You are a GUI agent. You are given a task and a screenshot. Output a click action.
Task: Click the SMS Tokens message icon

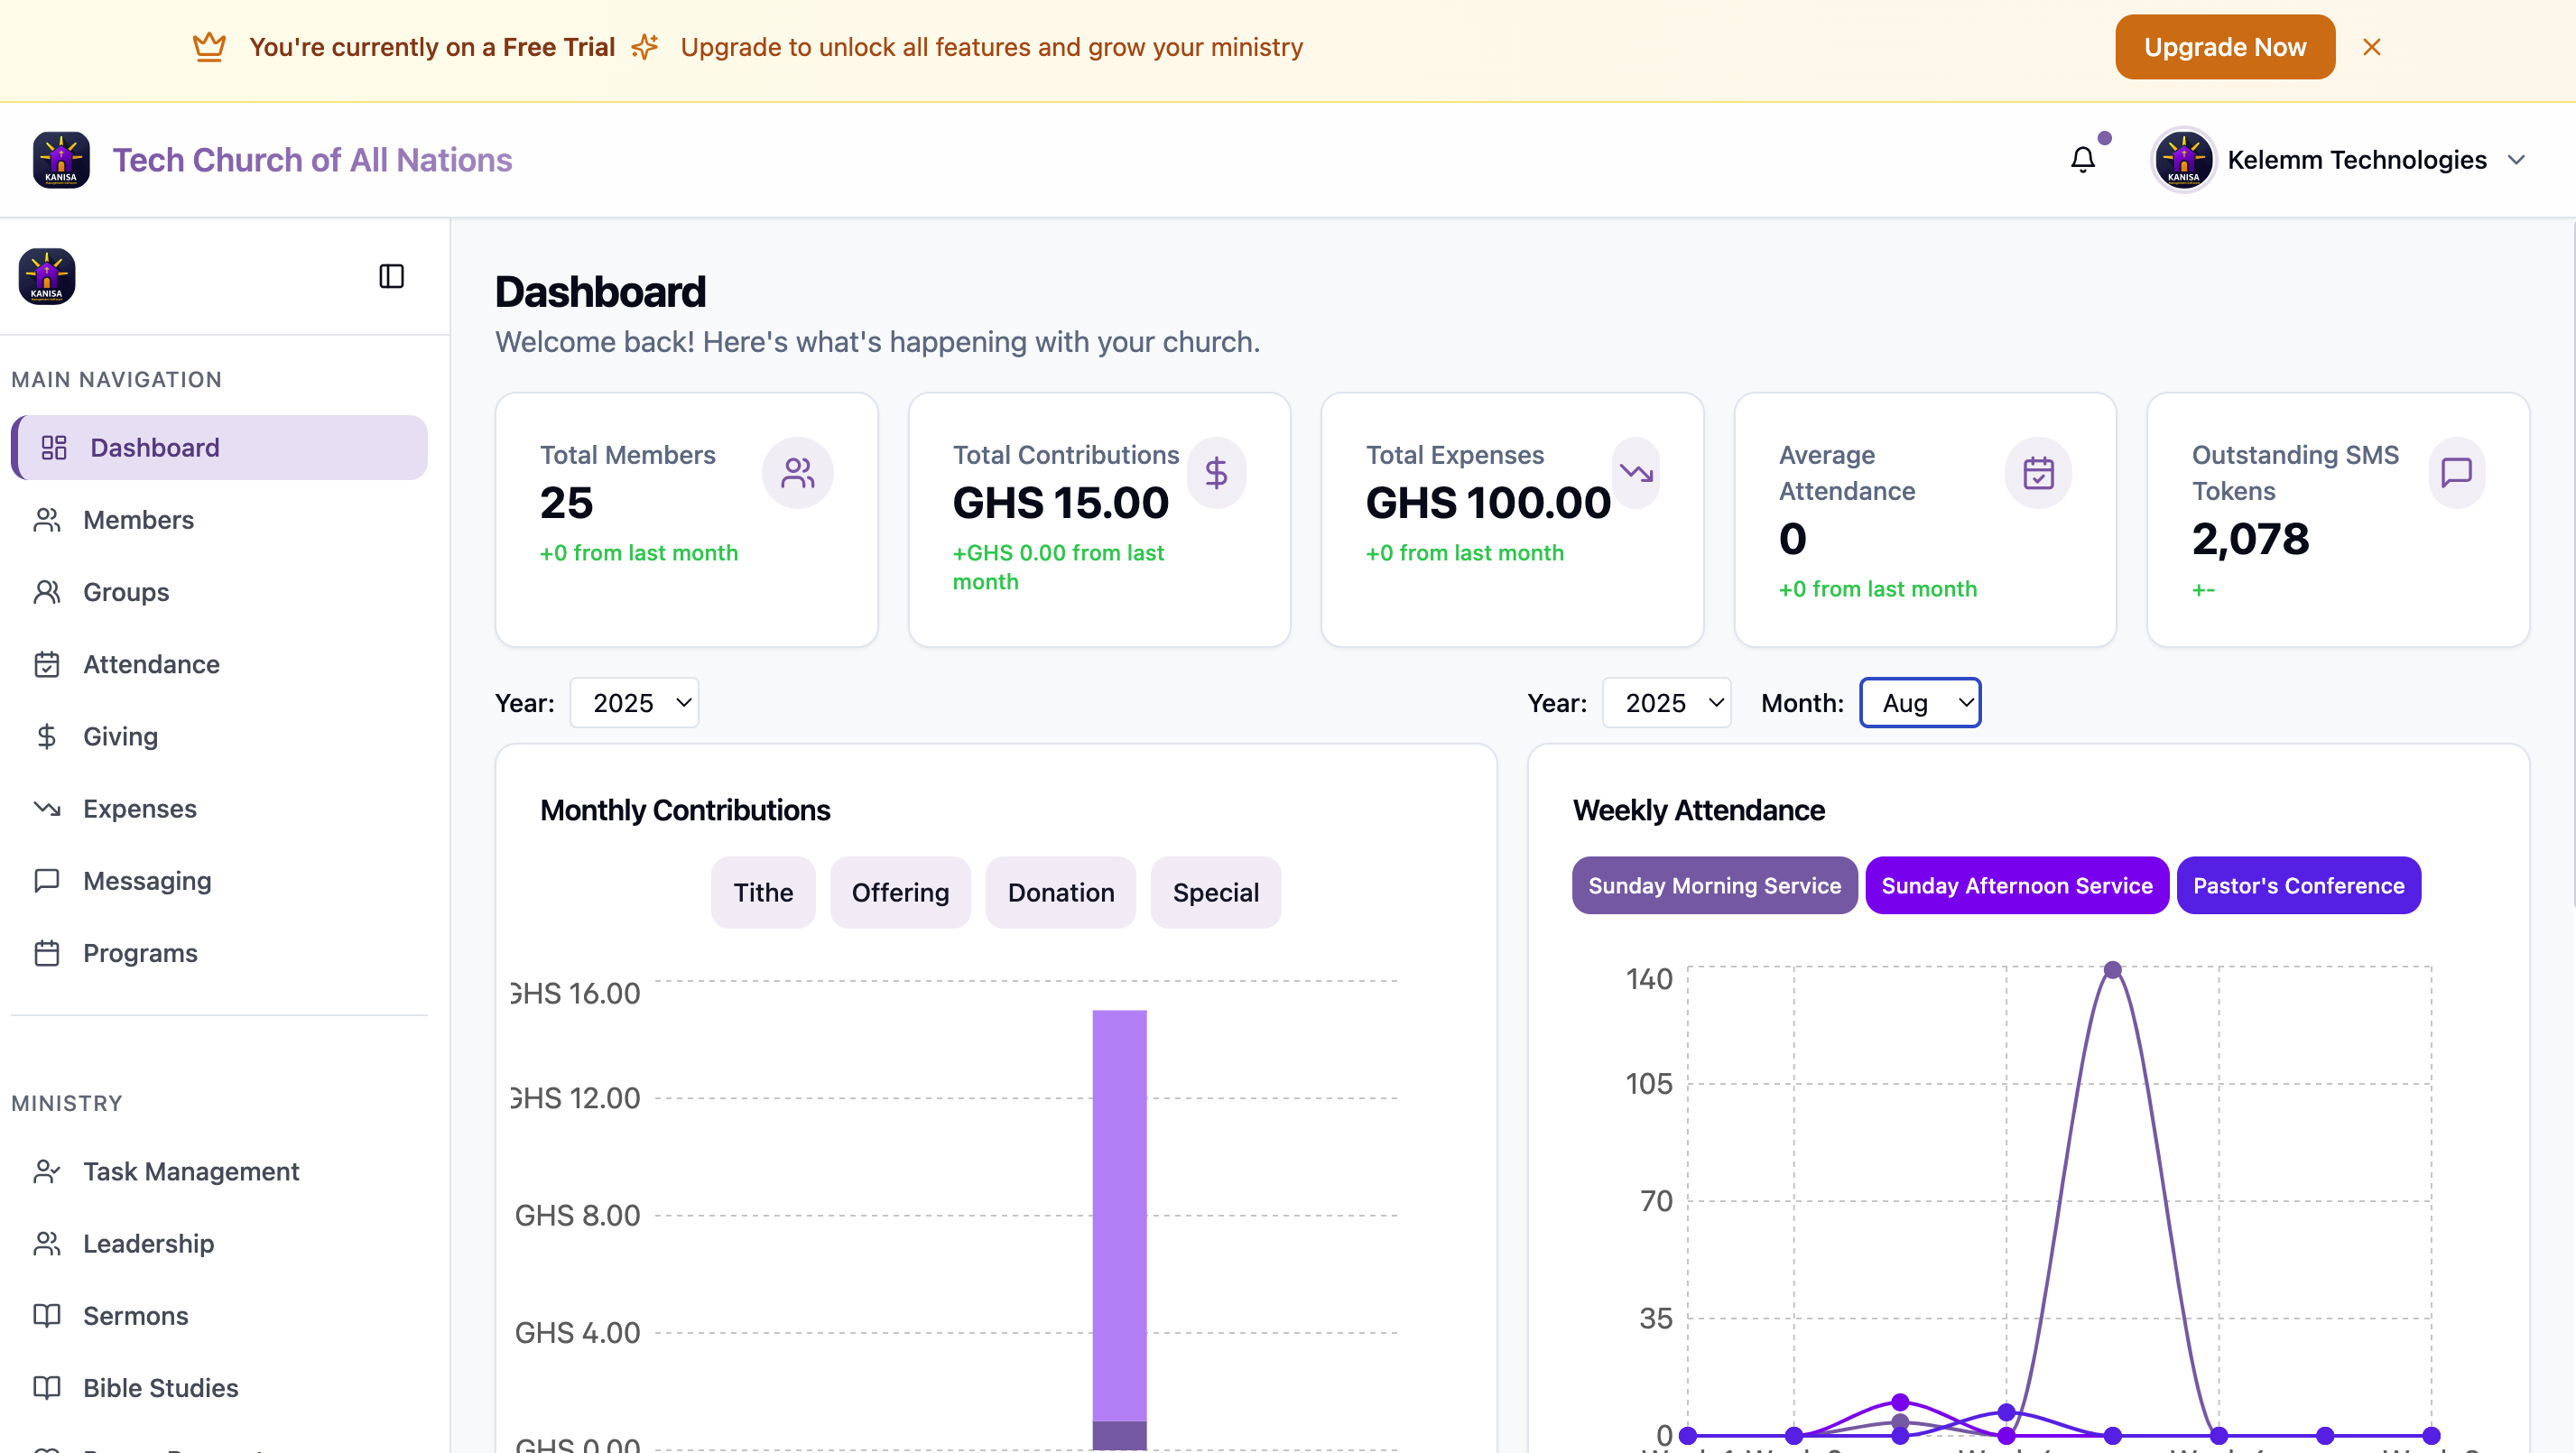point(2455,473)
